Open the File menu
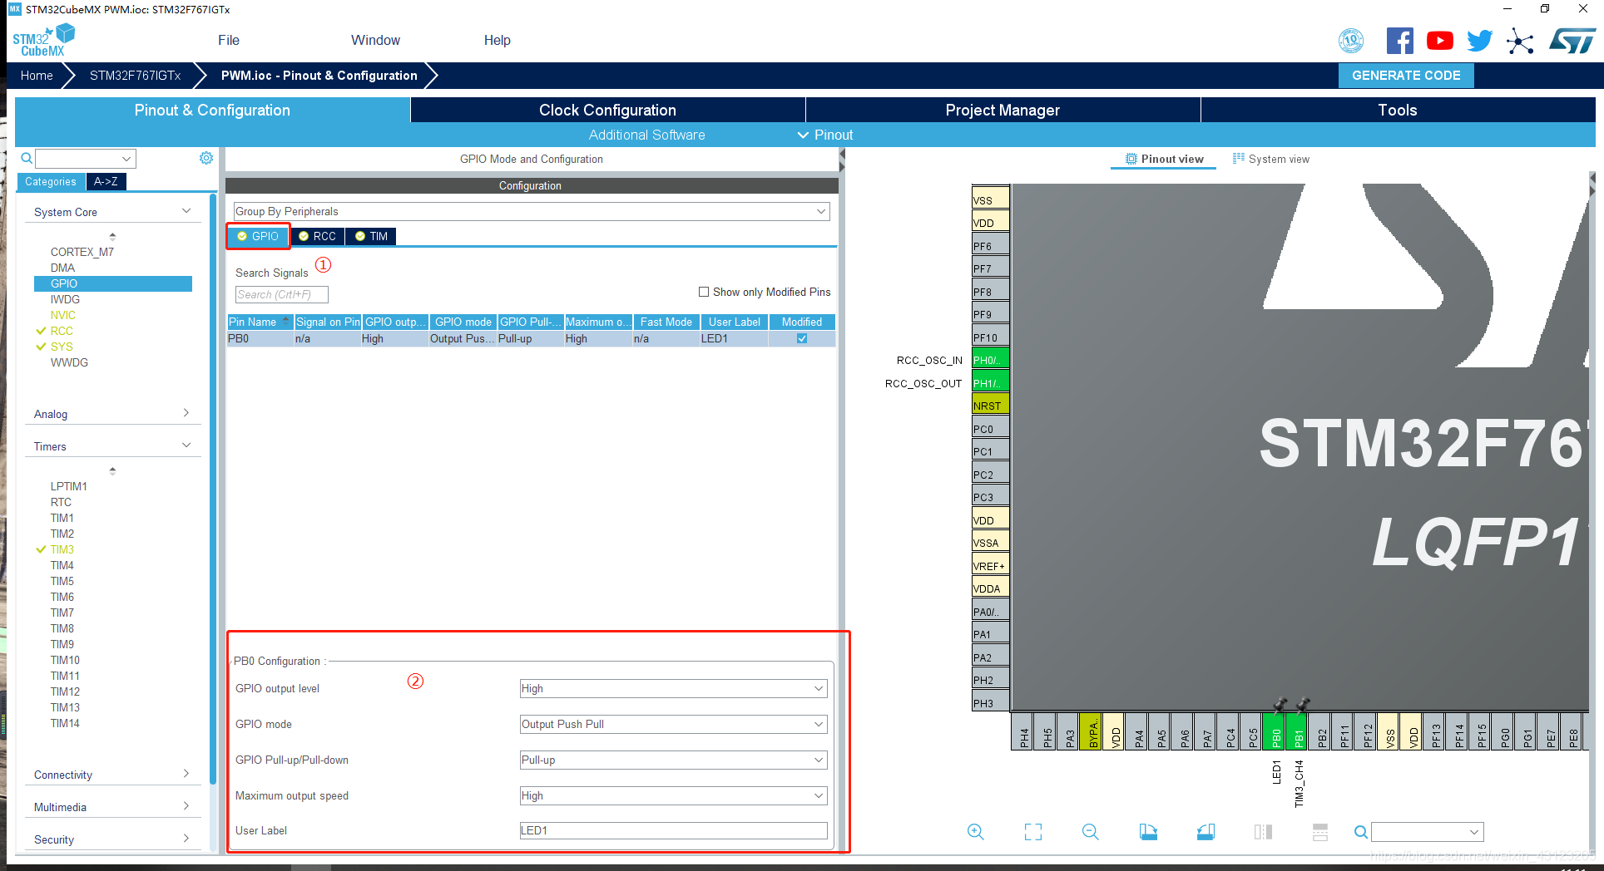1604x871 pixels. (x=229, y=40)
